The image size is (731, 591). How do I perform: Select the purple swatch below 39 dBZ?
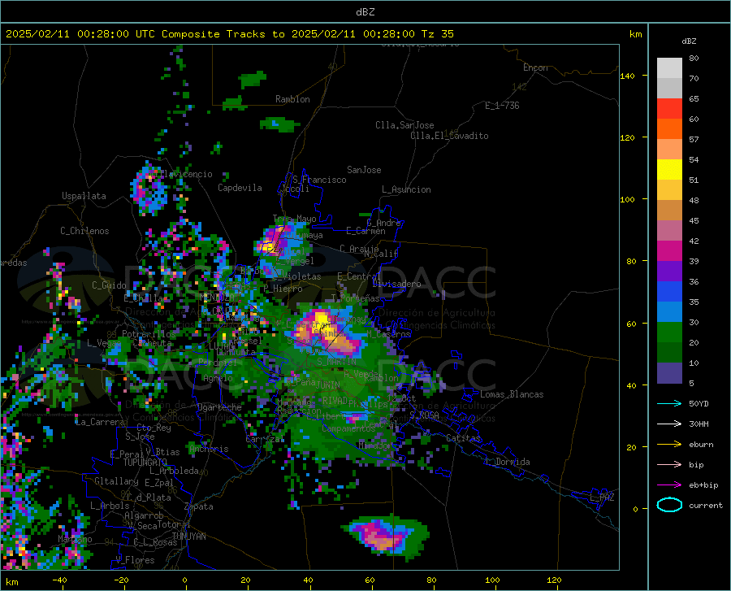click(669, 272)
